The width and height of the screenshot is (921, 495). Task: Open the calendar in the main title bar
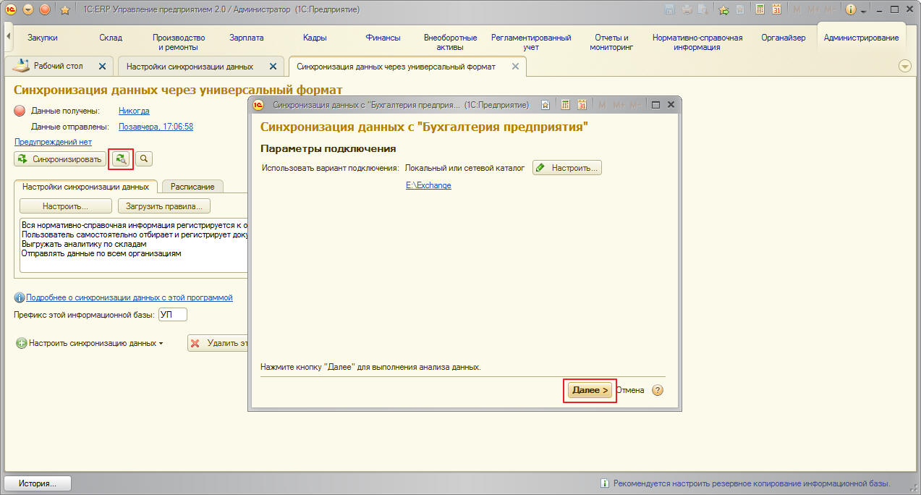pos(776,9)
